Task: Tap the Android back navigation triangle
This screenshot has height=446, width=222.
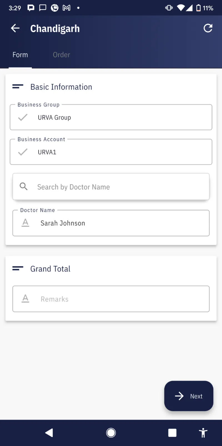Action: 49,433
